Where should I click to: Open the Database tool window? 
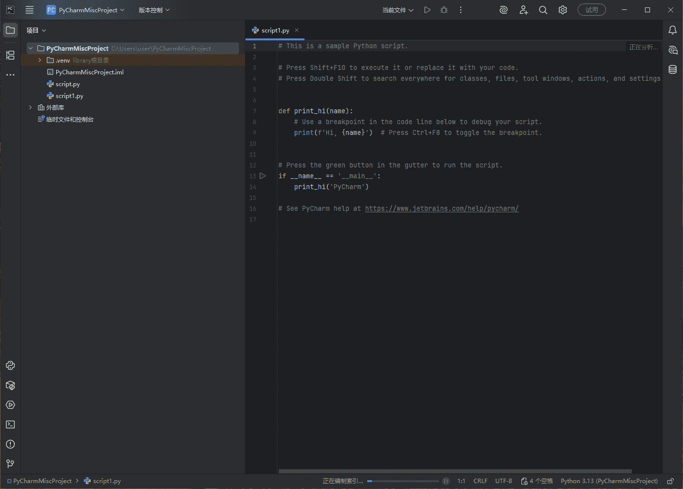coord(673,69)
